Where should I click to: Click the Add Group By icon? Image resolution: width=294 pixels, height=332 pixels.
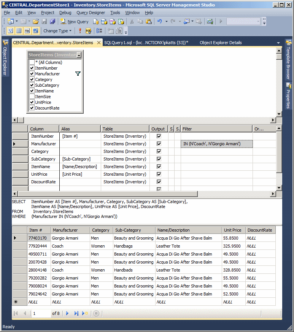click(99, 31)
